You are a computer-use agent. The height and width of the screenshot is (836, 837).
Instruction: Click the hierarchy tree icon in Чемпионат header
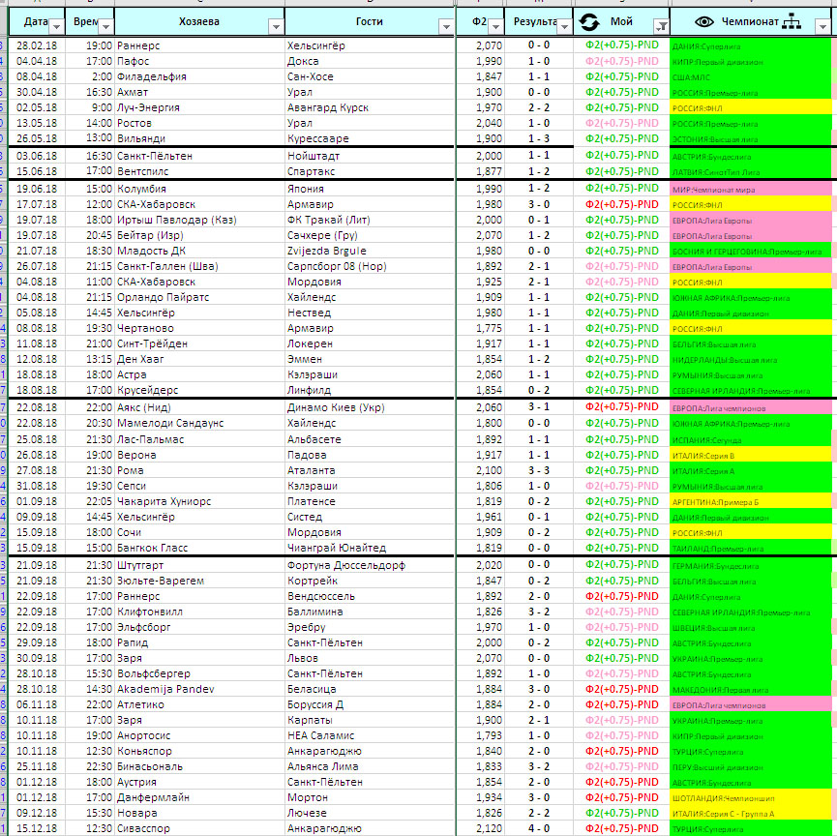click(x=792, y=22)
